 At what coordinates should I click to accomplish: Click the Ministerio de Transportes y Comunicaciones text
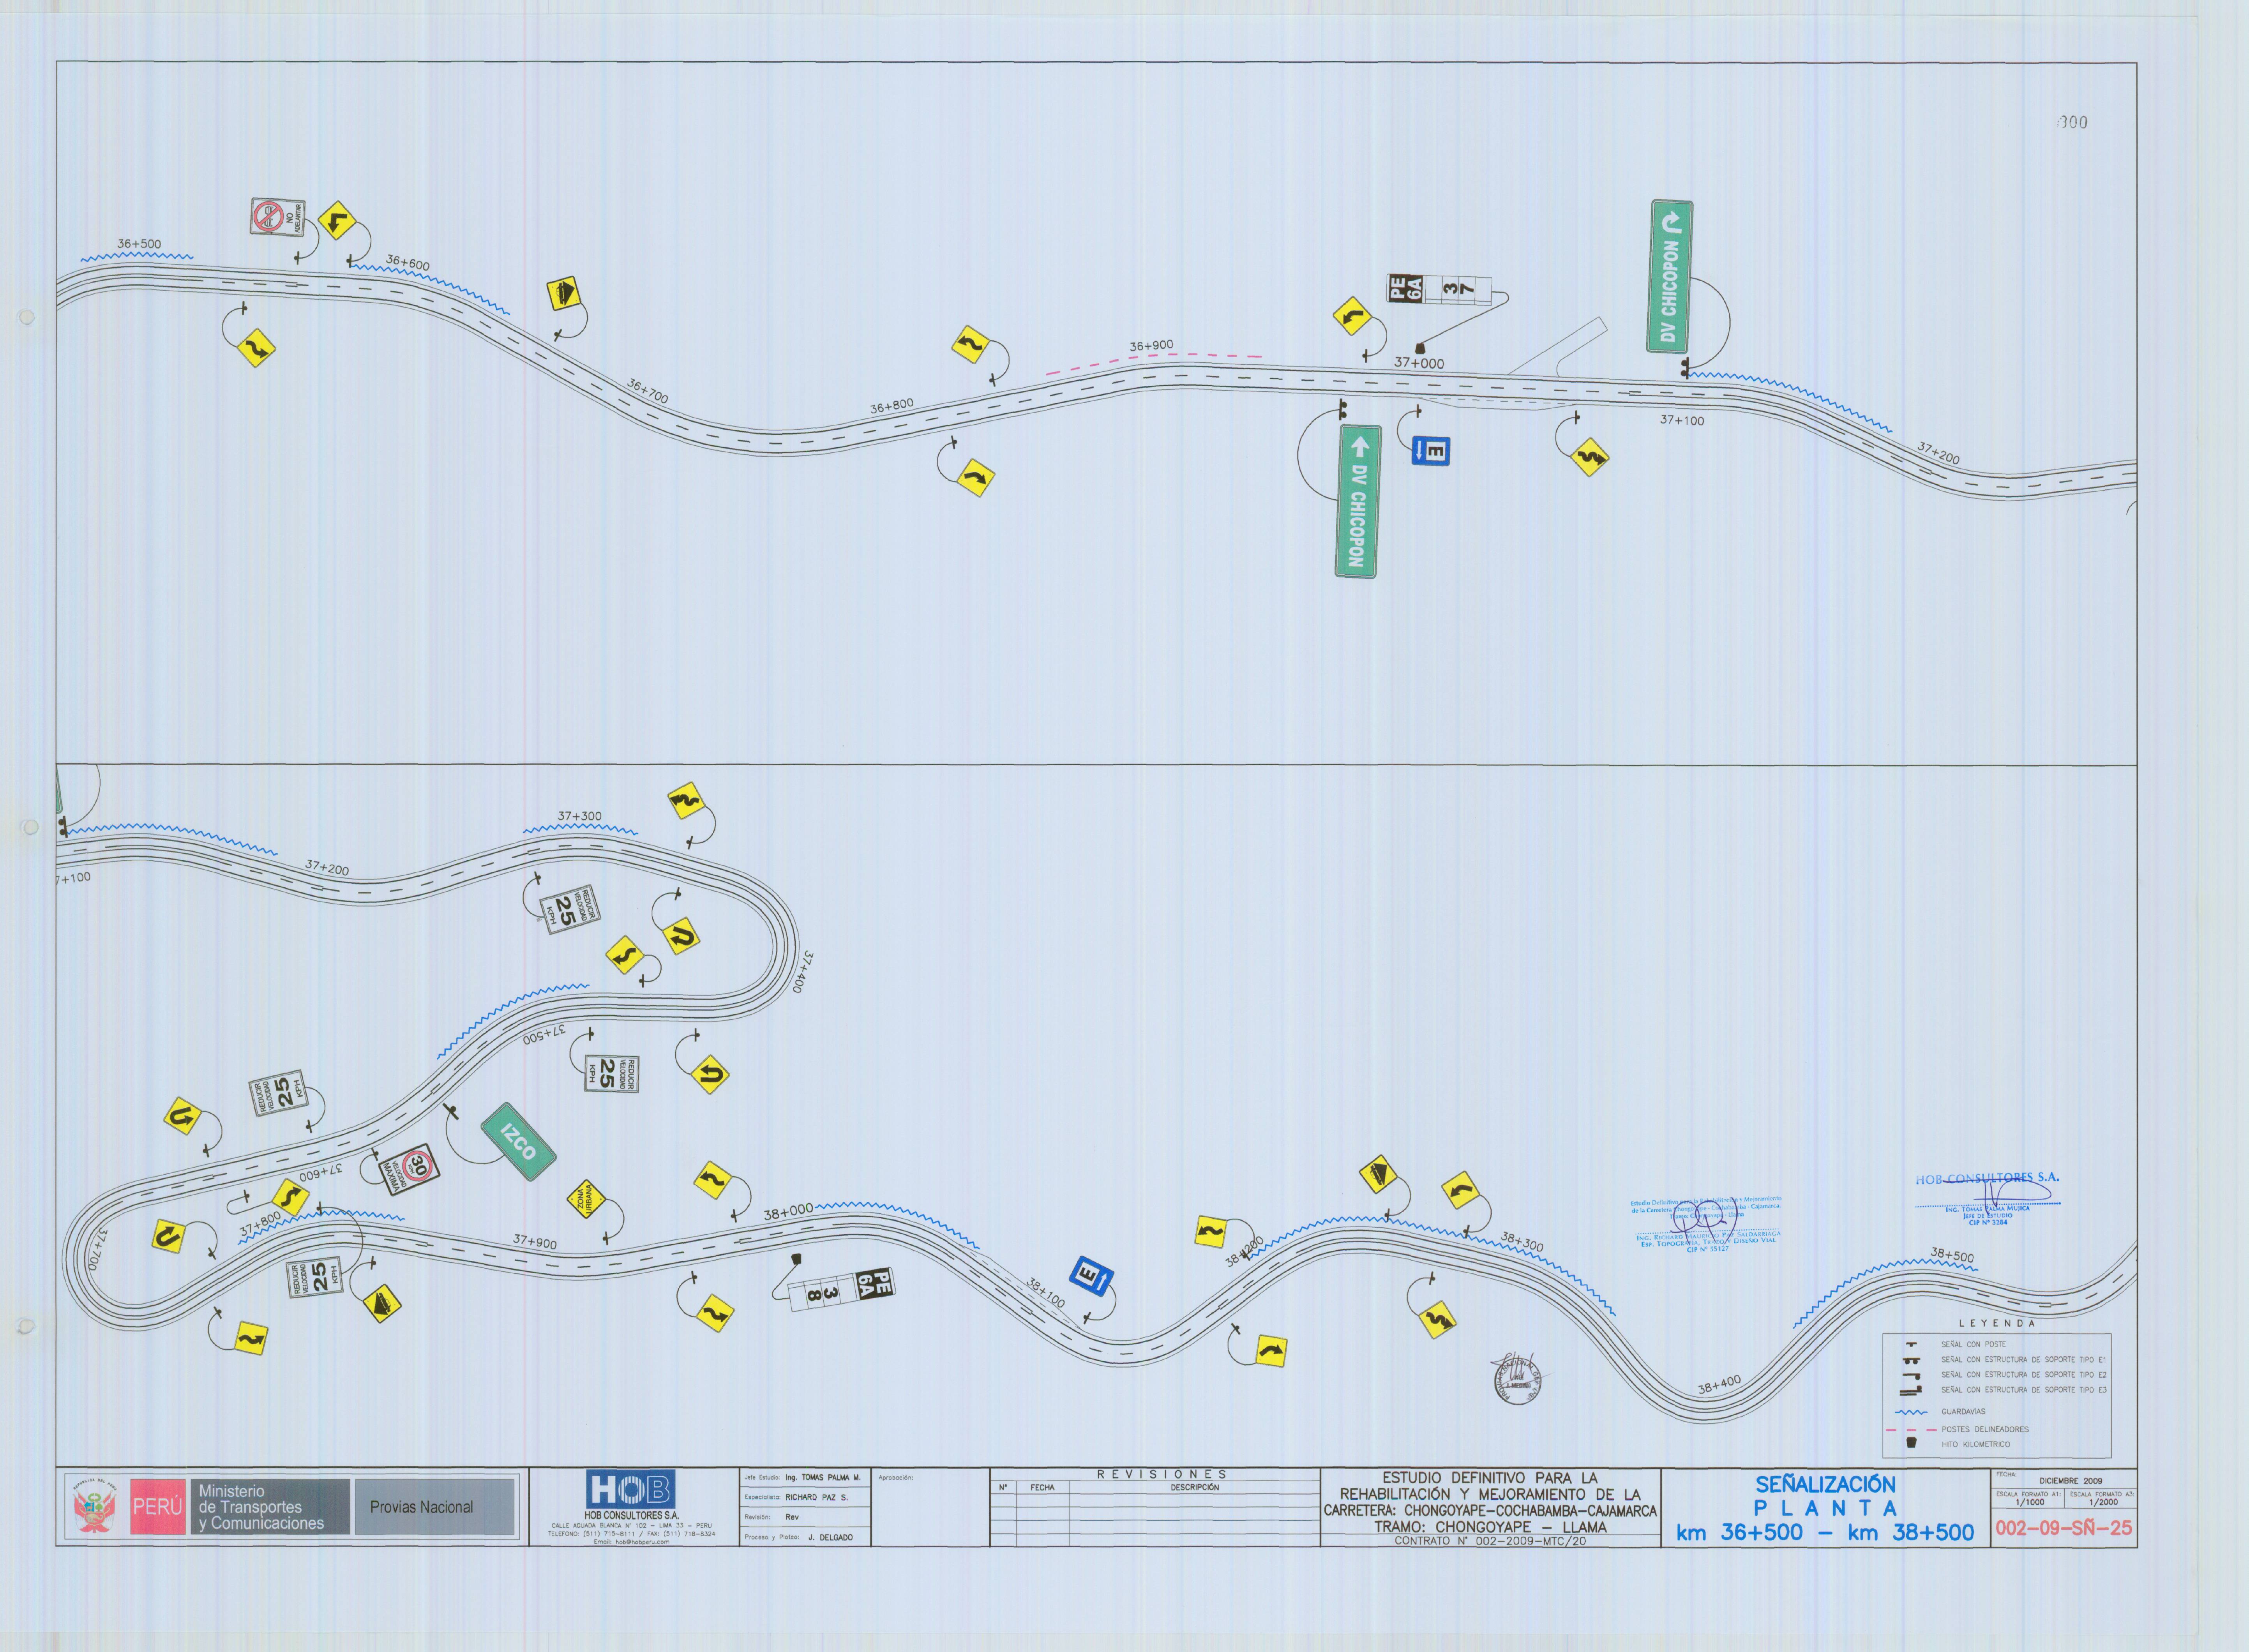pos(261,1507)
